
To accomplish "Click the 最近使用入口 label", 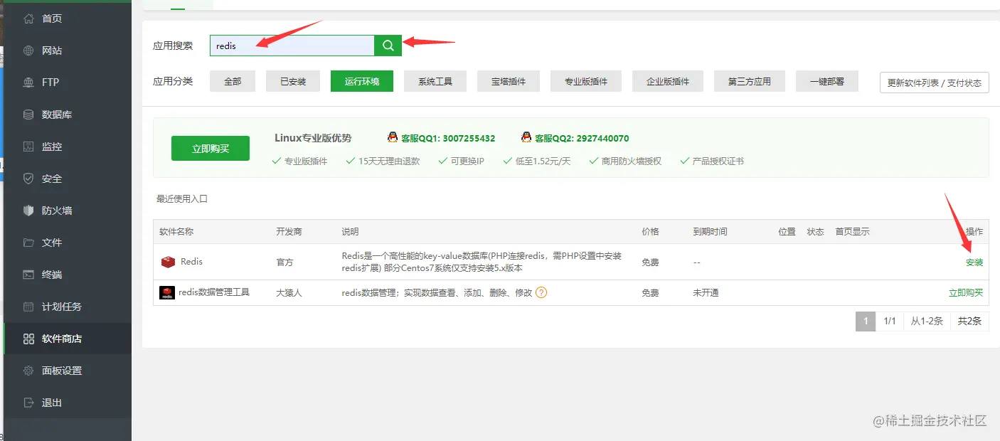I will (182, 199).
